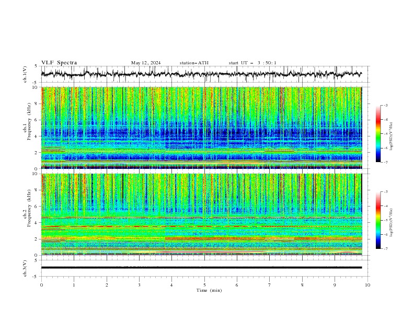Click the "VLF Spectra" plot title
Image resolution: width=414 pixels, height=320 pixels.
tap(59, 63)
